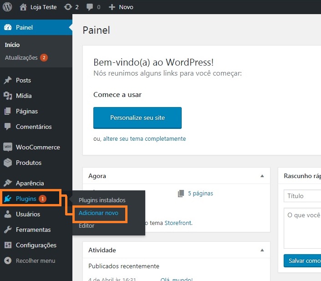The width and height of the screenshot is (321, 281).
Task: Click the home icon beside Loja Teste
Action: point(23,7)
